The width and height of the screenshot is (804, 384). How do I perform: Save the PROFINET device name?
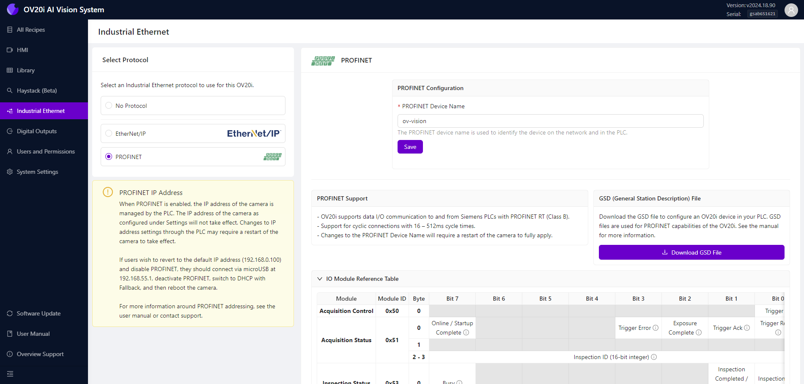coord(410,147)
